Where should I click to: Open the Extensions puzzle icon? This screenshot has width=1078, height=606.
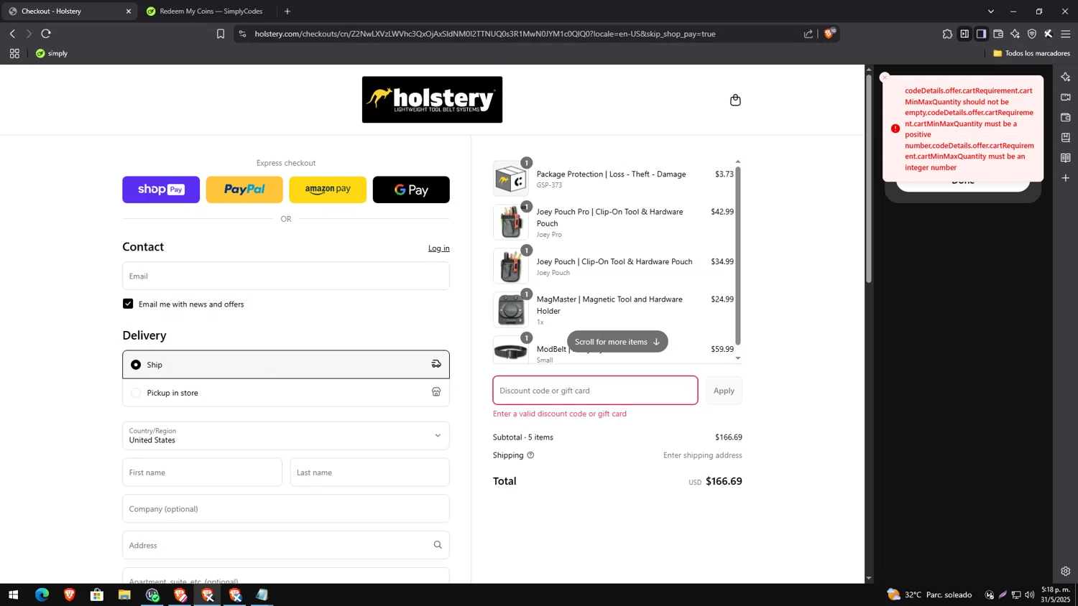[x=947, y=34]
